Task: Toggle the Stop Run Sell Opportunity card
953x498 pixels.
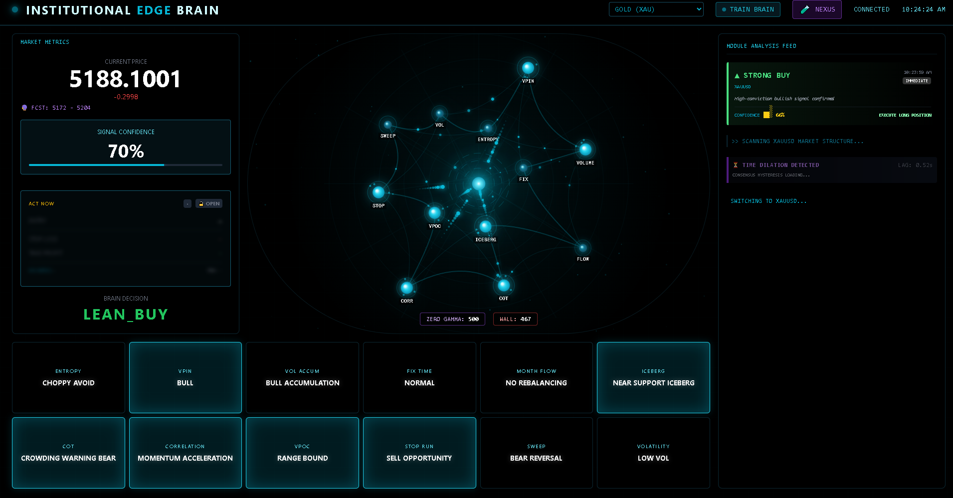Action: coord(419,453)
